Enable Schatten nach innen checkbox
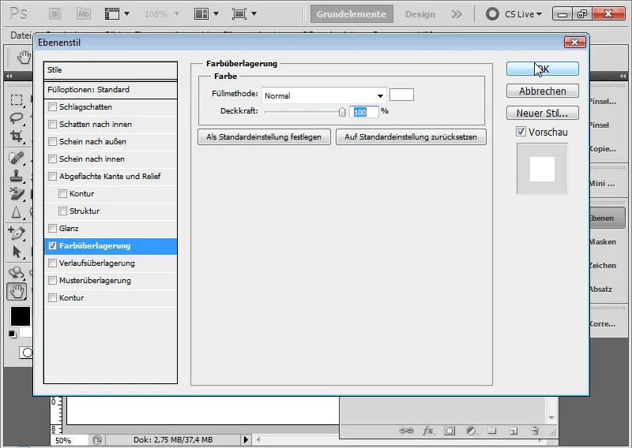632x448 pixels. click(x=52, y=125)
